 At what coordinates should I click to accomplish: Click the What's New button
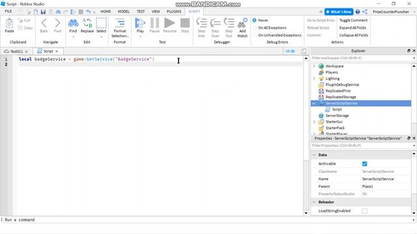(x=339, y=12)
